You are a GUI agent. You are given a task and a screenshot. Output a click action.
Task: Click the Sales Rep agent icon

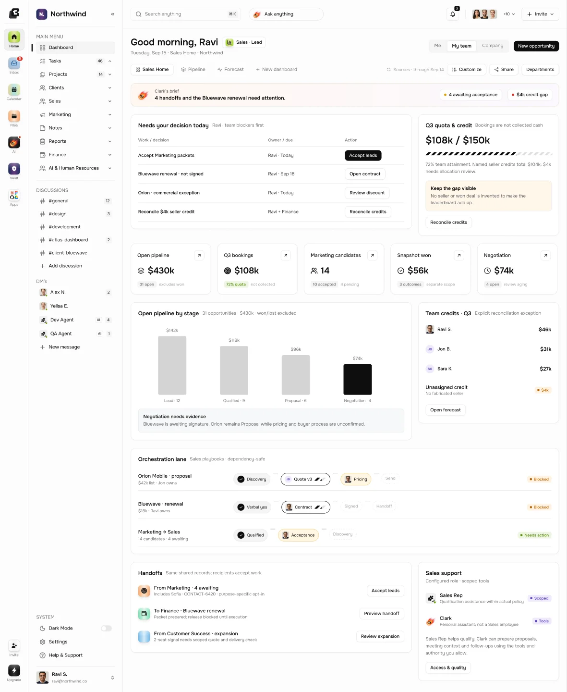coord(431,598)
